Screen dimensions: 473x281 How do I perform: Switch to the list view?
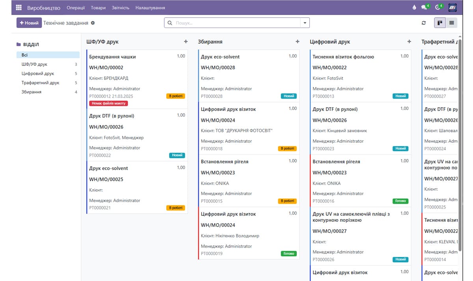click(451, 23)
